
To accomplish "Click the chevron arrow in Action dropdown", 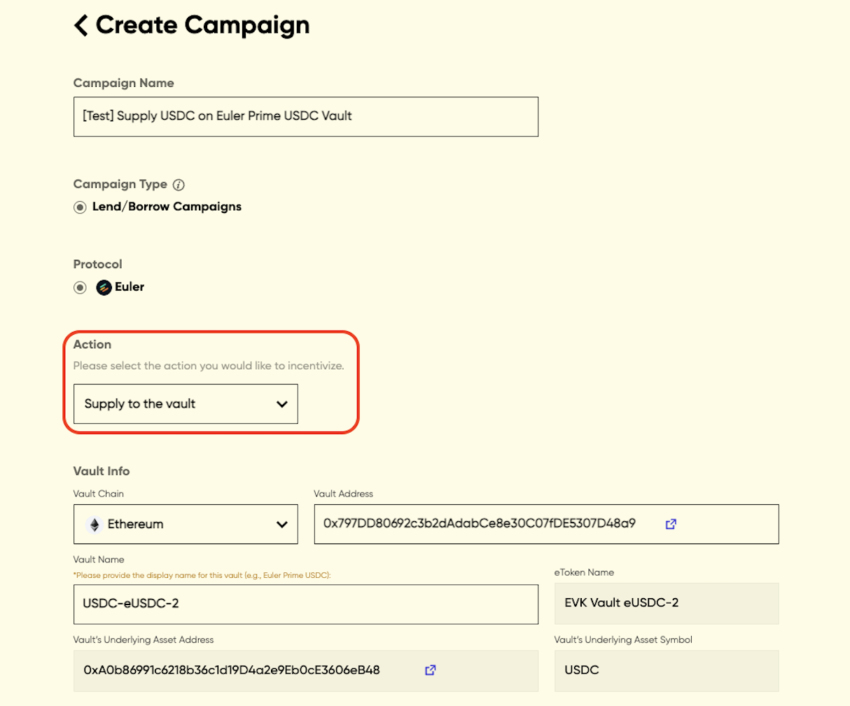I will tap(282, 404).
